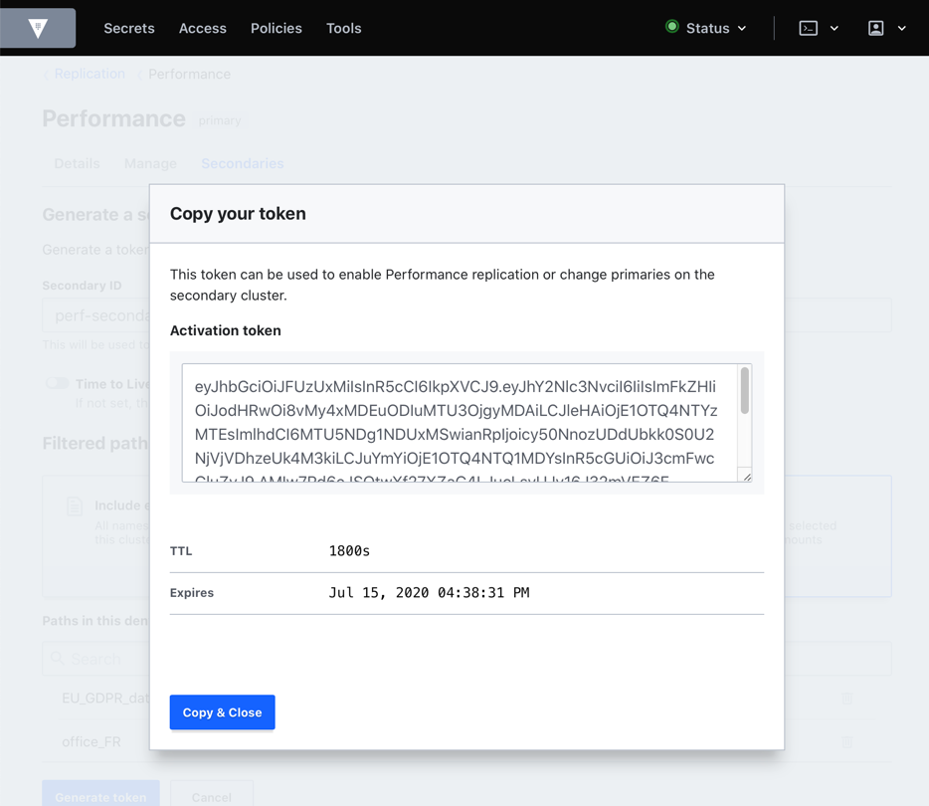The image size is (929, 806).
Task: Remove office_FR using its trash icon
Action: tap(845, 741)
